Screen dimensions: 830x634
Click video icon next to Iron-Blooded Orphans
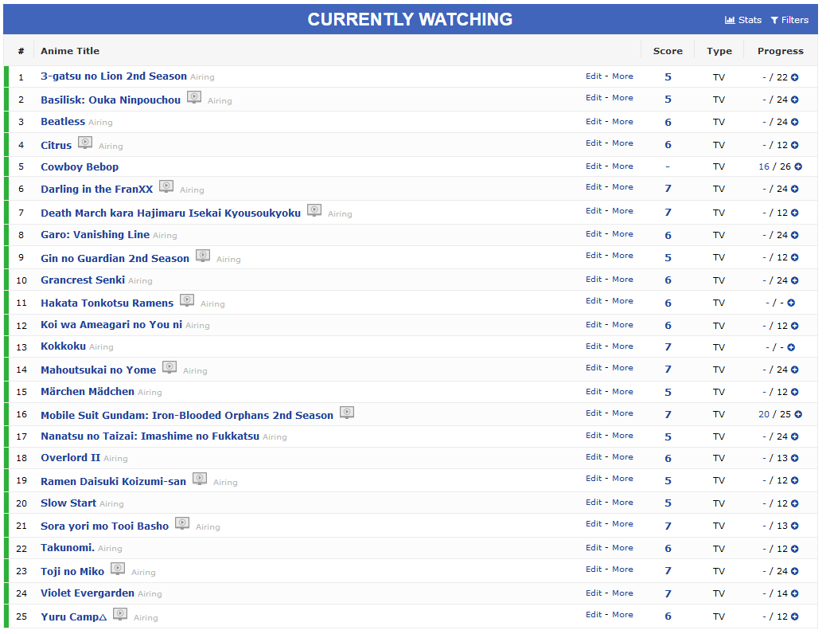(347, 413)
